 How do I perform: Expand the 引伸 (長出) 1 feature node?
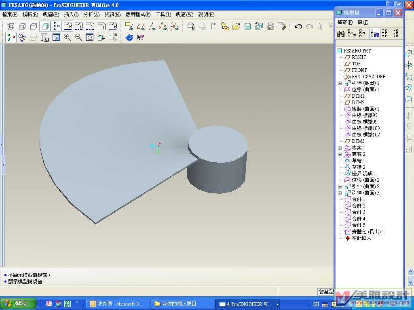(x=340, y=83)
